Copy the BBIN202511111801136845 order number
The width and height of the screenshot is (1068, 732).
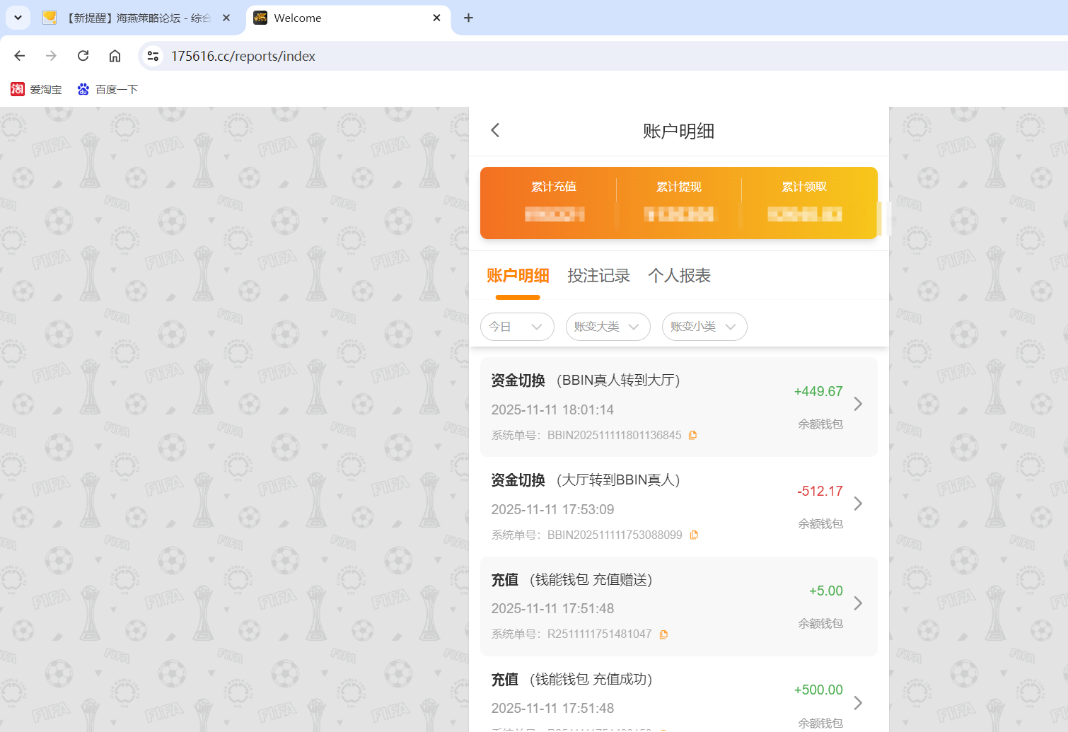[692, 435]
